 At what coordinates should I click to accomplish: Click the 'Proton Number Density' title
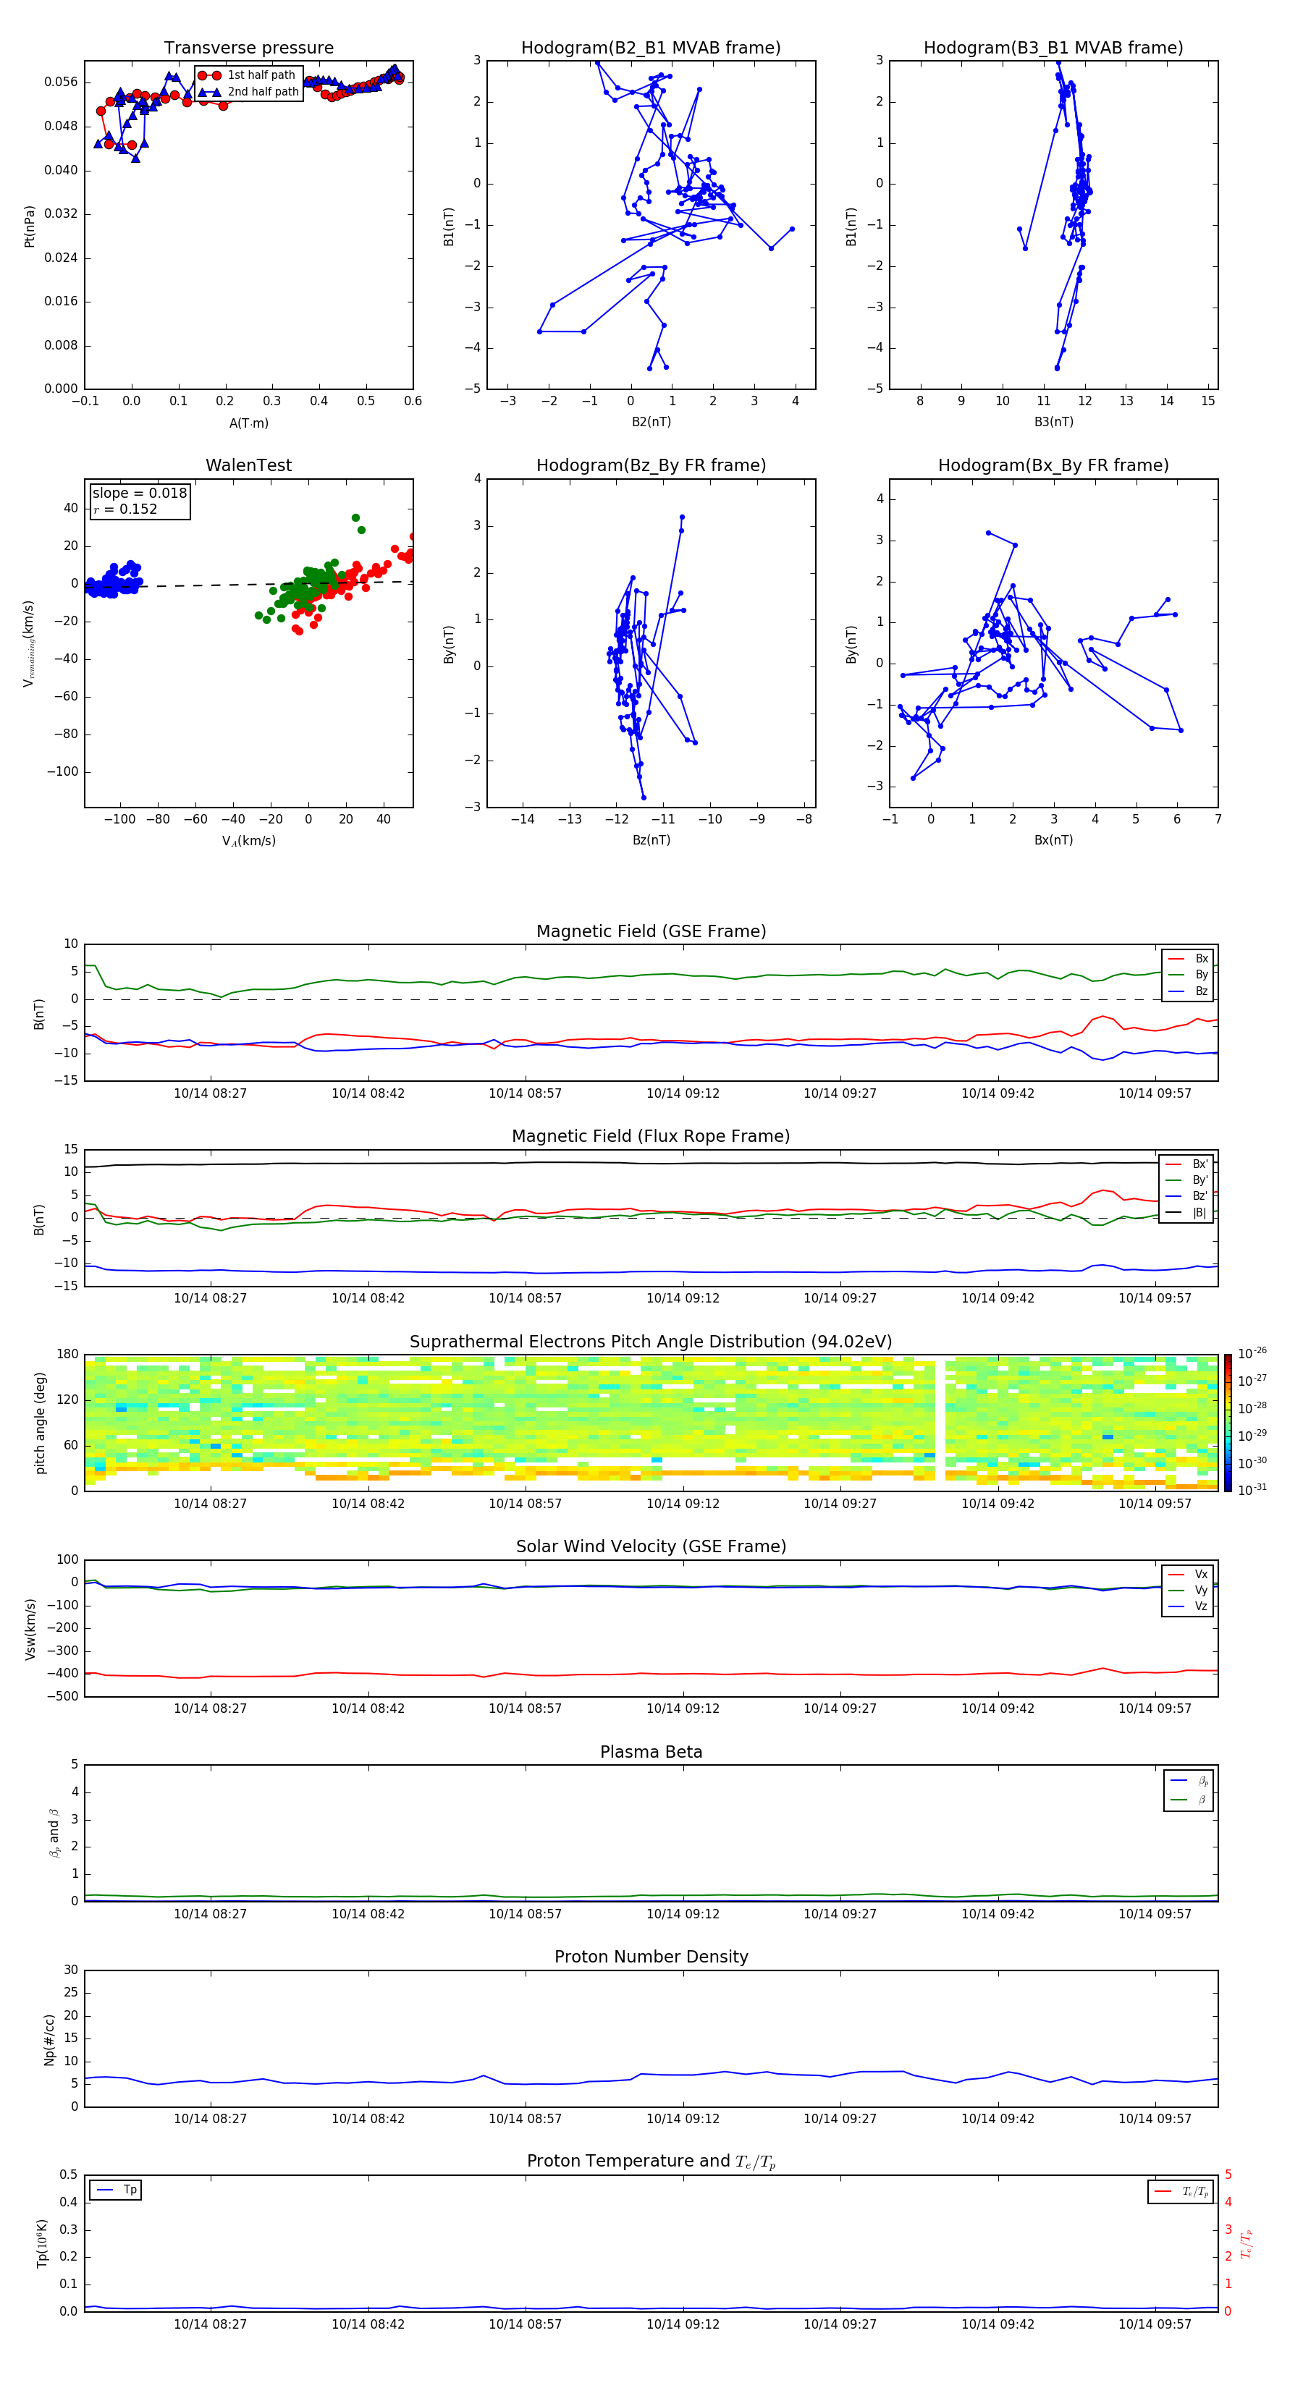(x=651, y=1957)
